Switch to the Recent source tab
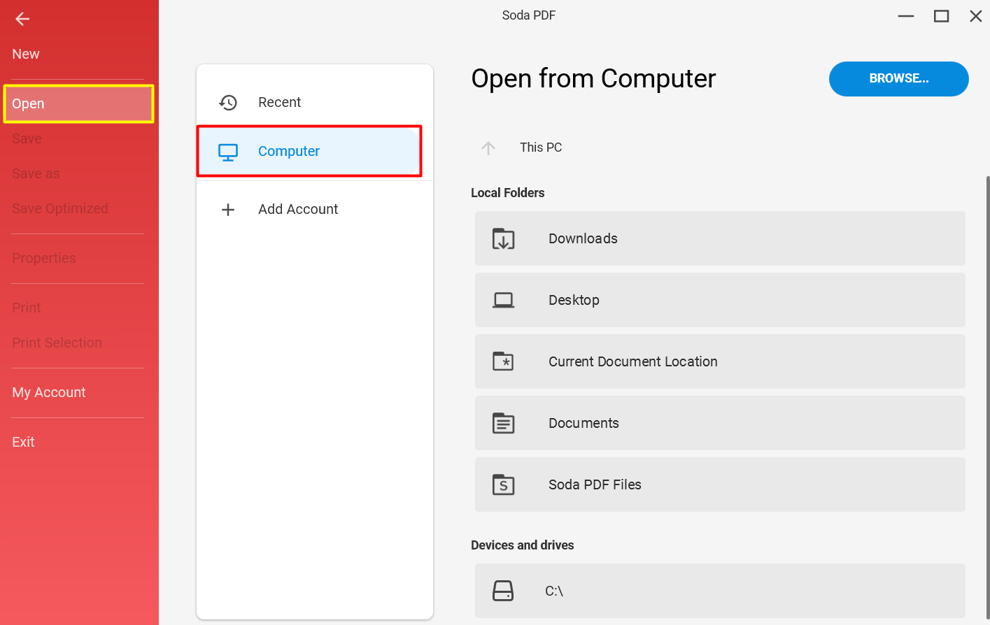The height and width of the screenshot is (625, 990). tap(315, 102)
